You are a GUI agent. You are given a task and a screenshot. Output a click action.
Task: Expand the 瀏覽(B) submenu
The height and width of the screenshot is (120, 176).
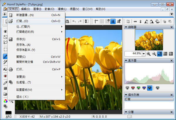(x=36, y=77)
